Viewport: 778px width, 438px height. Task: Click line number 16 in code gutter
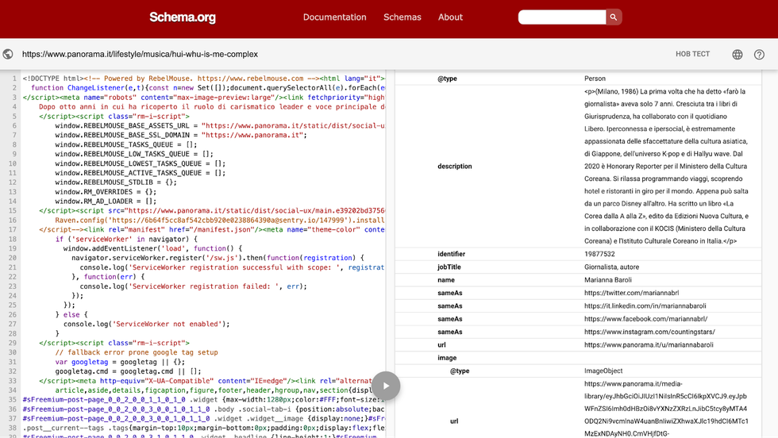click(12, 220)
